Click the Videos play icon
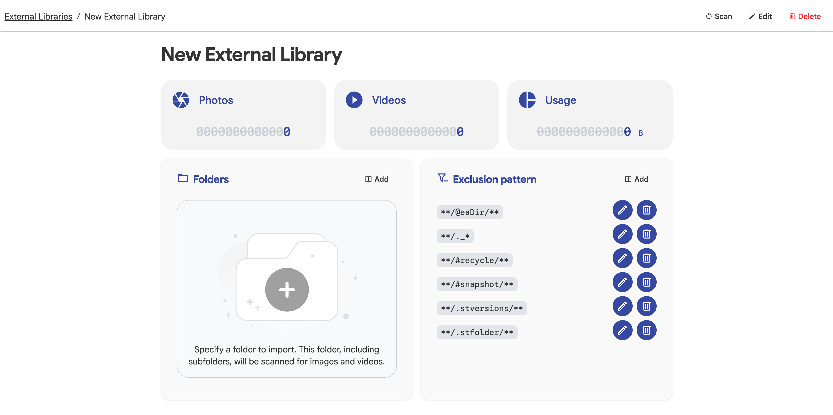This screenshot has width=833, height=415. coord(354,100)
